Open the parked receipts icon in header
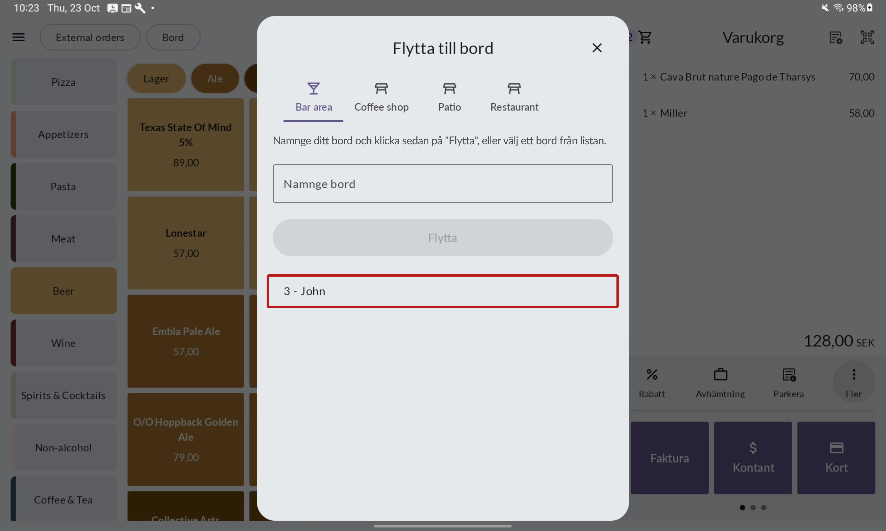This screenshot has width=886, height=531. pyautogui.click(x=836, y=37)
